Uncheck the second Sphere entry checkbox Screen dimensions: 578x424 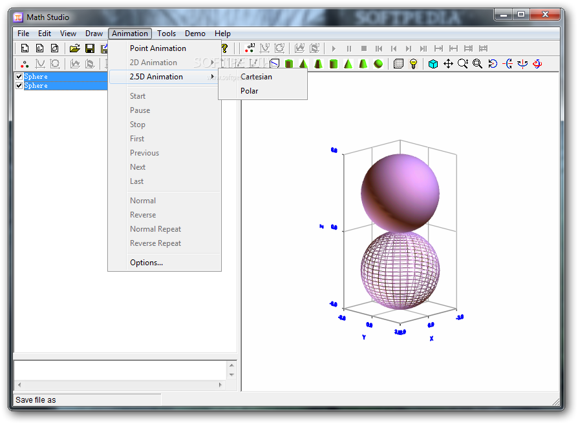[x=19, y=86]
